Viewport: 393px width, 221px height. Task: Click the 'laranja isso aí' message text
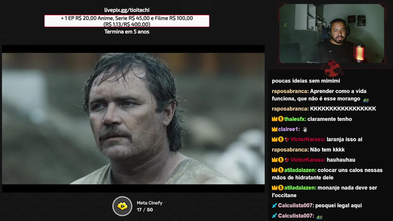click(x=344, y=139)
